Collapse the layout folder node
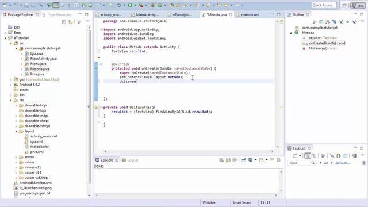The width and height of the screenshot is (368, 207). pyautogui.click(x=16, y=131)
